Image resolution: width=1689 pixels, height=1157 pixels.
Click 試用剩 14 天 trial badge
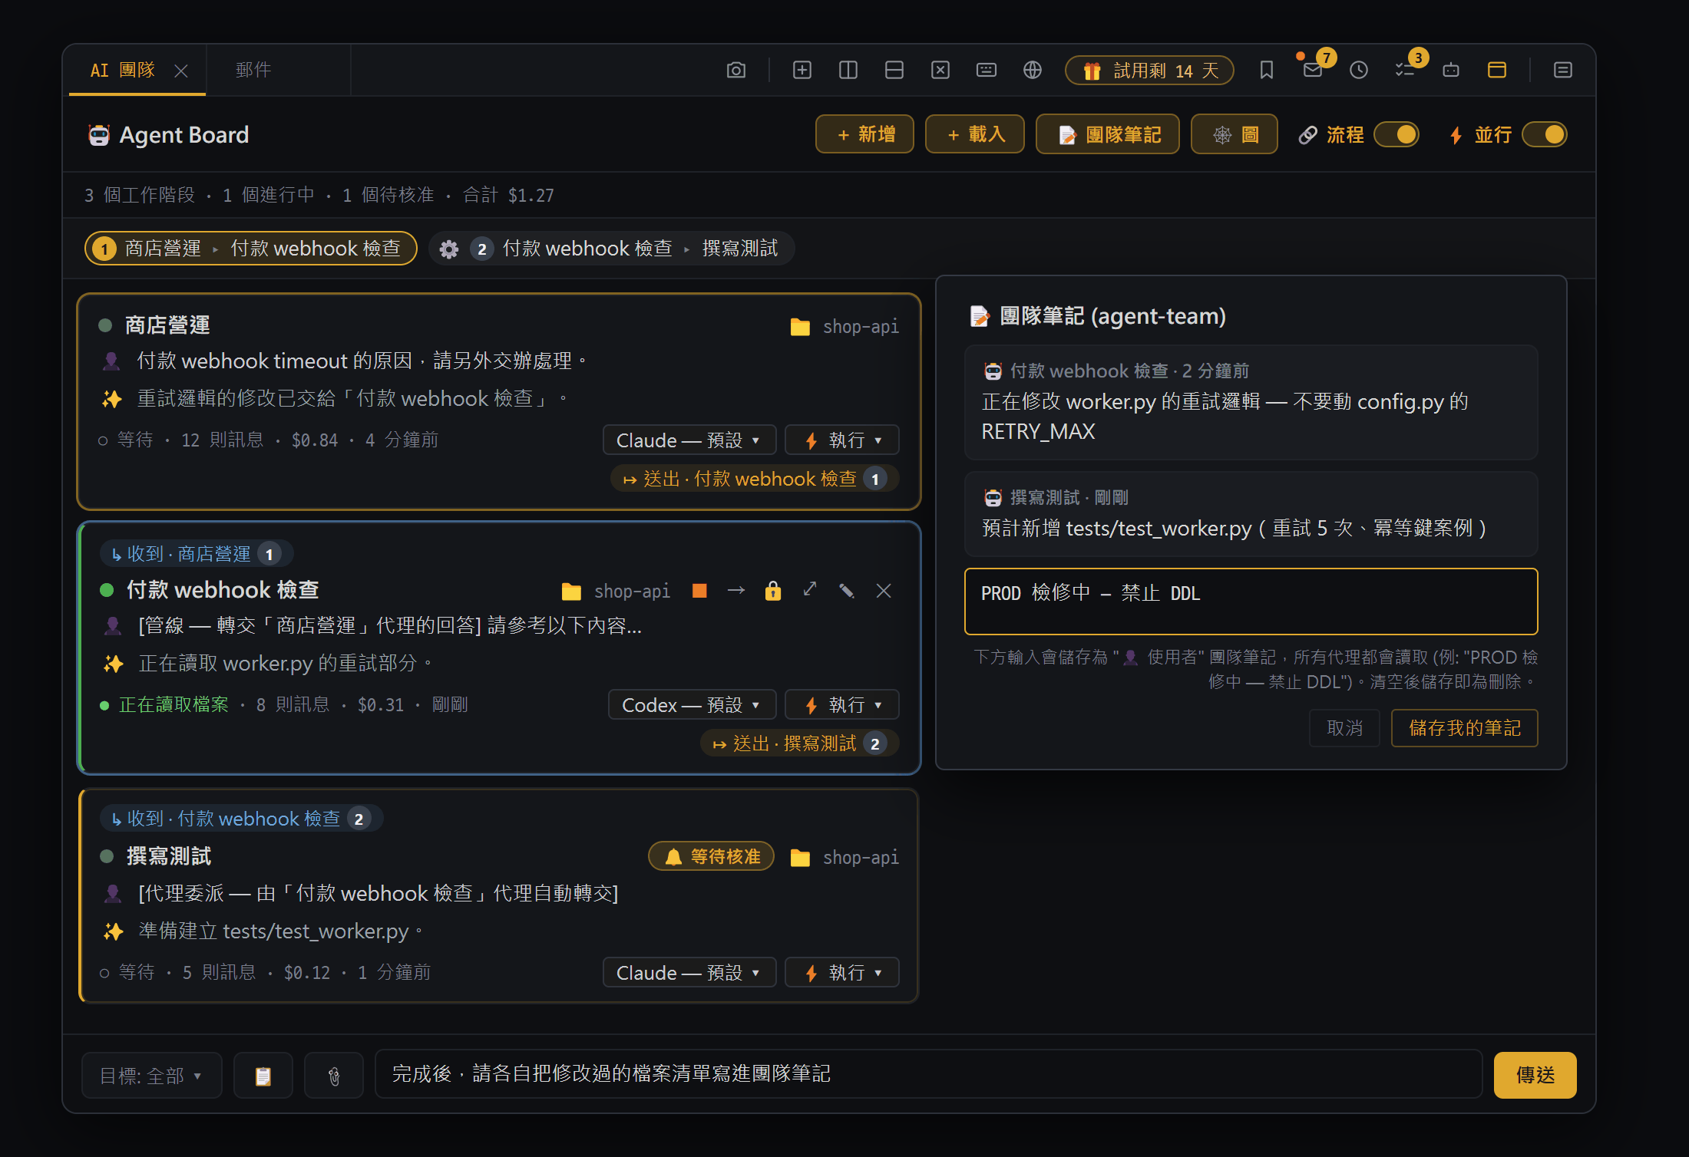[x=1149, y=71]
